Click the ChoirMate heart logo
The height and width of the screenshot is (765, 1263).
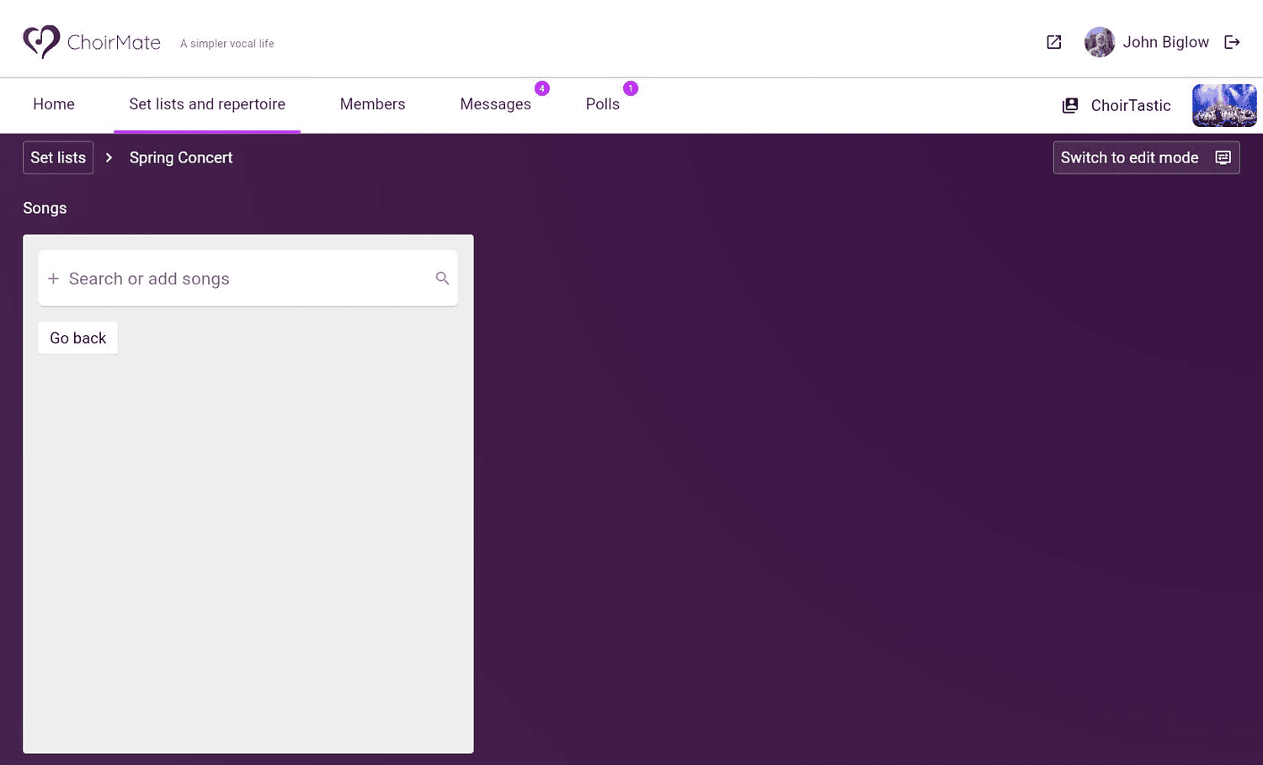[x=41, y=41]
